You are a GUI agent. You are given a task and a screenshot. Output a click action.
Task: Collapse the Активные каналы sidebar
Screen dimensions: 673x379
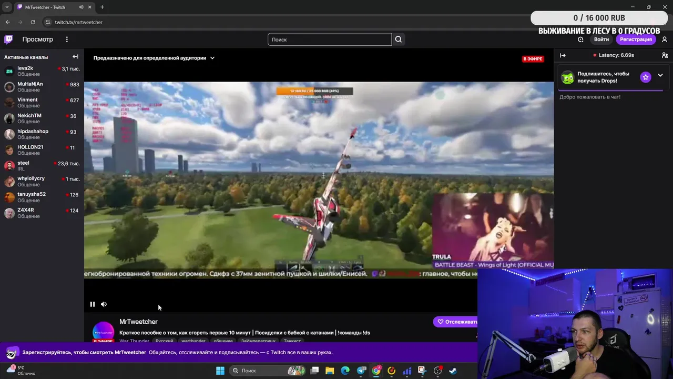[x=75, y=57]
